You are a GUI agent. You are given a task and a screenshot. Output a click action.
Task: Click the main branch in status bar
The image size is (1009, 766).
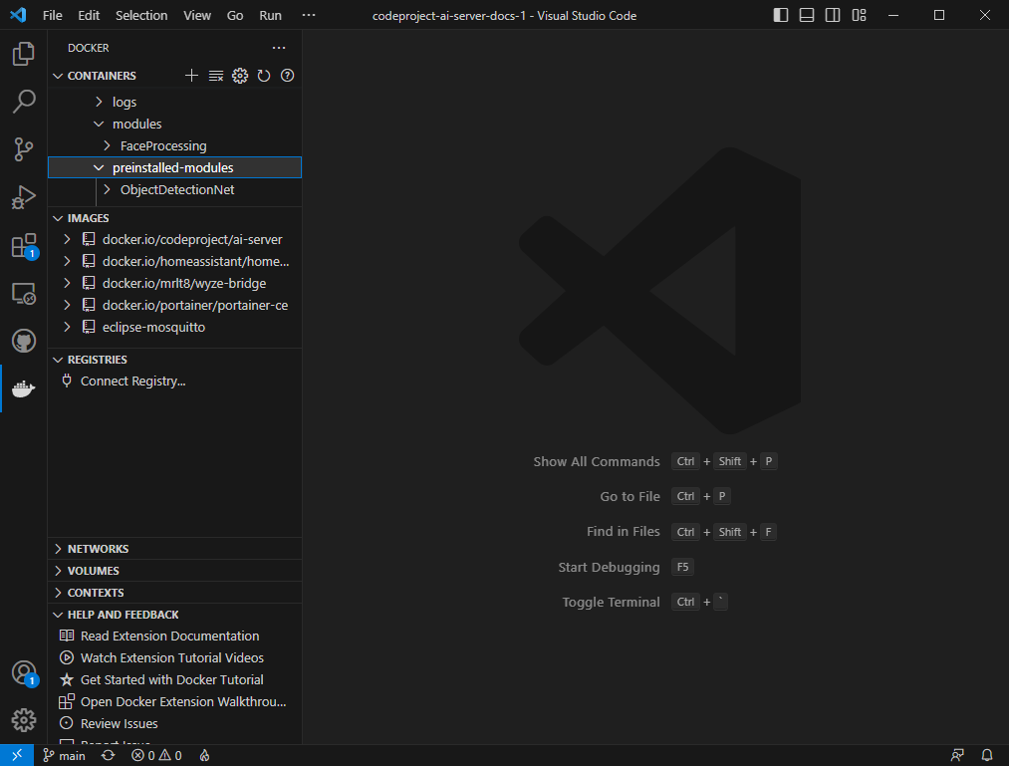(x=64, y=756)
